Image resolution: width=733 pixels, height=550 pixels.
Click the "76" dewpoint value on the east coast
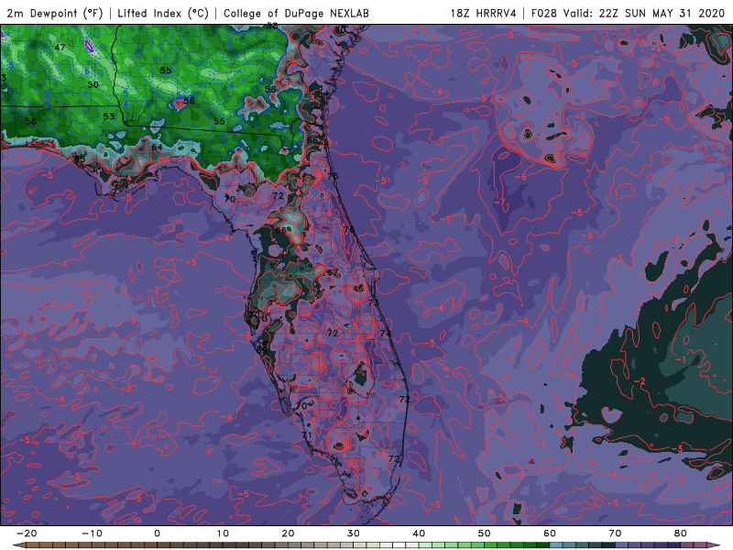point(349,230)
